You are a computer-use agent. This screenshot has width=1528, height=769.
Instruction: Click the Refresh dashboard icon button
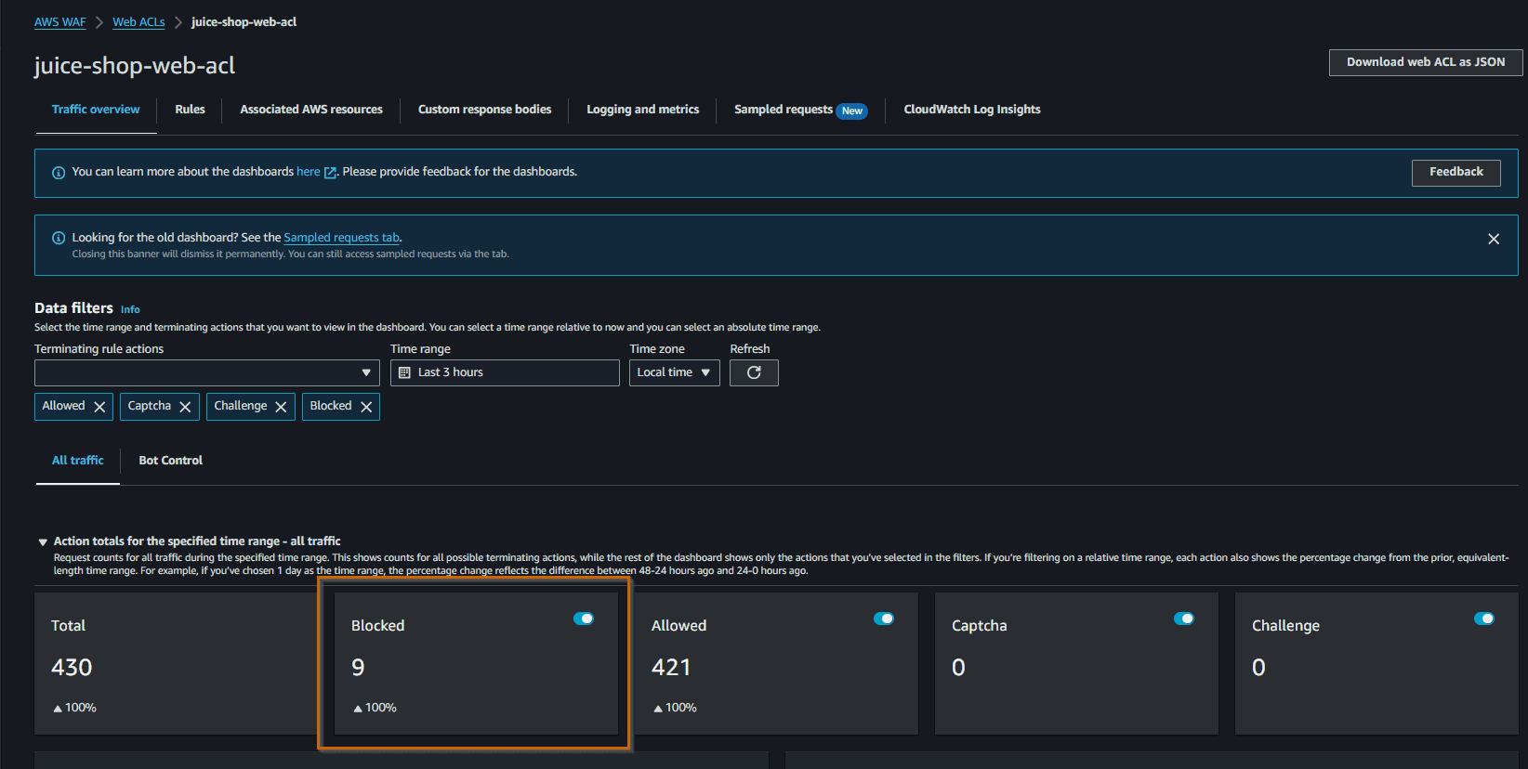(754, 372)
